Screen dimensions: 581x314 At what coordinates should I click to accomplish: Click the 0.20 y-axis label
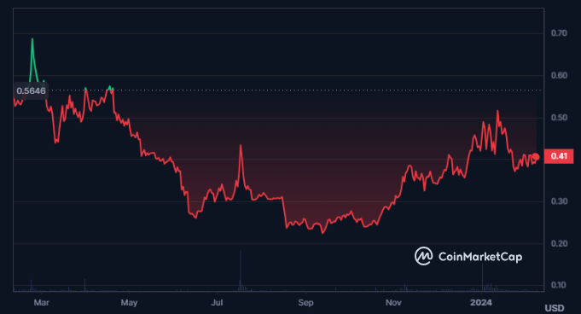[x=559, y=243]
